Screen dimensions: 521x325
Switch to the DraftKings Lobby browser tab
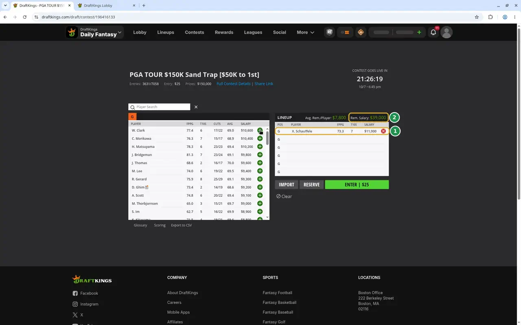106,6
